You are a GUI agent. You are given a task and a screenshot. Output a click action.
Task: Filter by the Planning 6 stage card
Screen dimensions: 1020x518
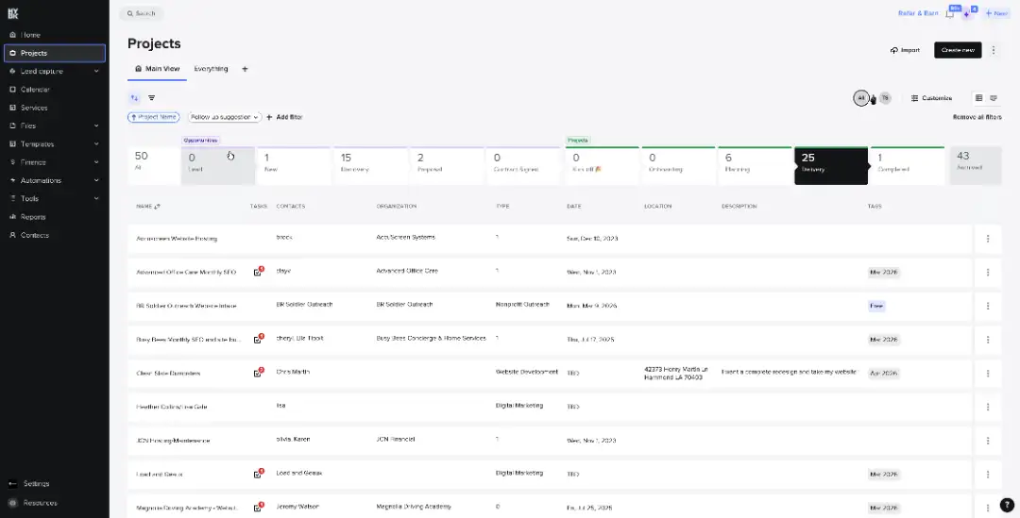pos(754,166)
